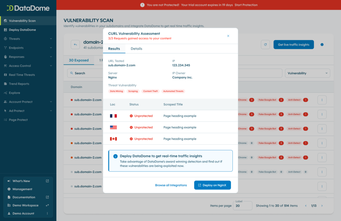Click the URL tested sub.domain-2.com in dialog
This screenshot has height=221, width=341.
tap(122, 65)
